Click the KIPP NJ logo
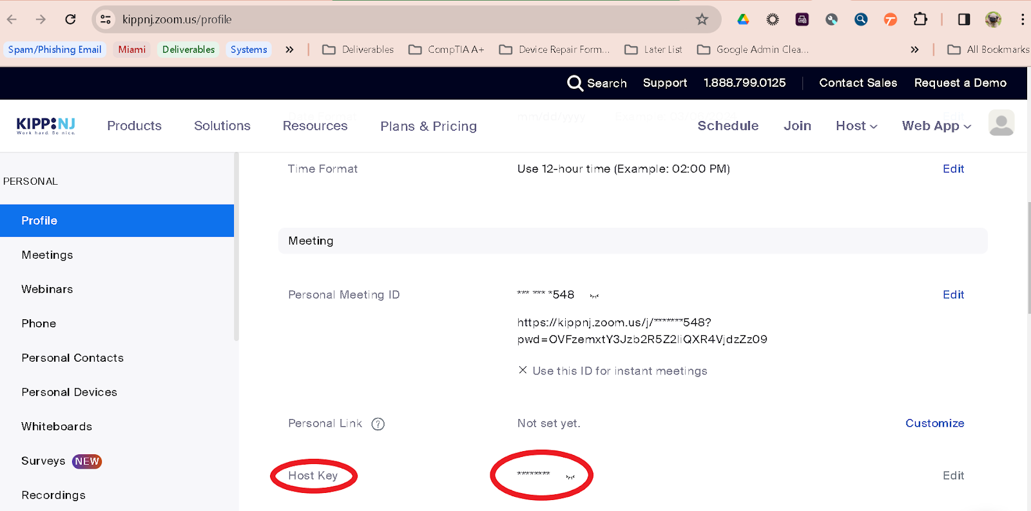 click(46, 125)
